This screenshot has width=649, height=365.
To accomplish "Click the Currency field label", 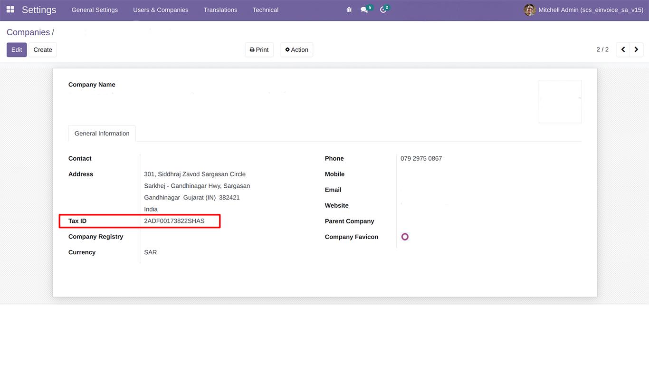I will [x=82, y=252].
